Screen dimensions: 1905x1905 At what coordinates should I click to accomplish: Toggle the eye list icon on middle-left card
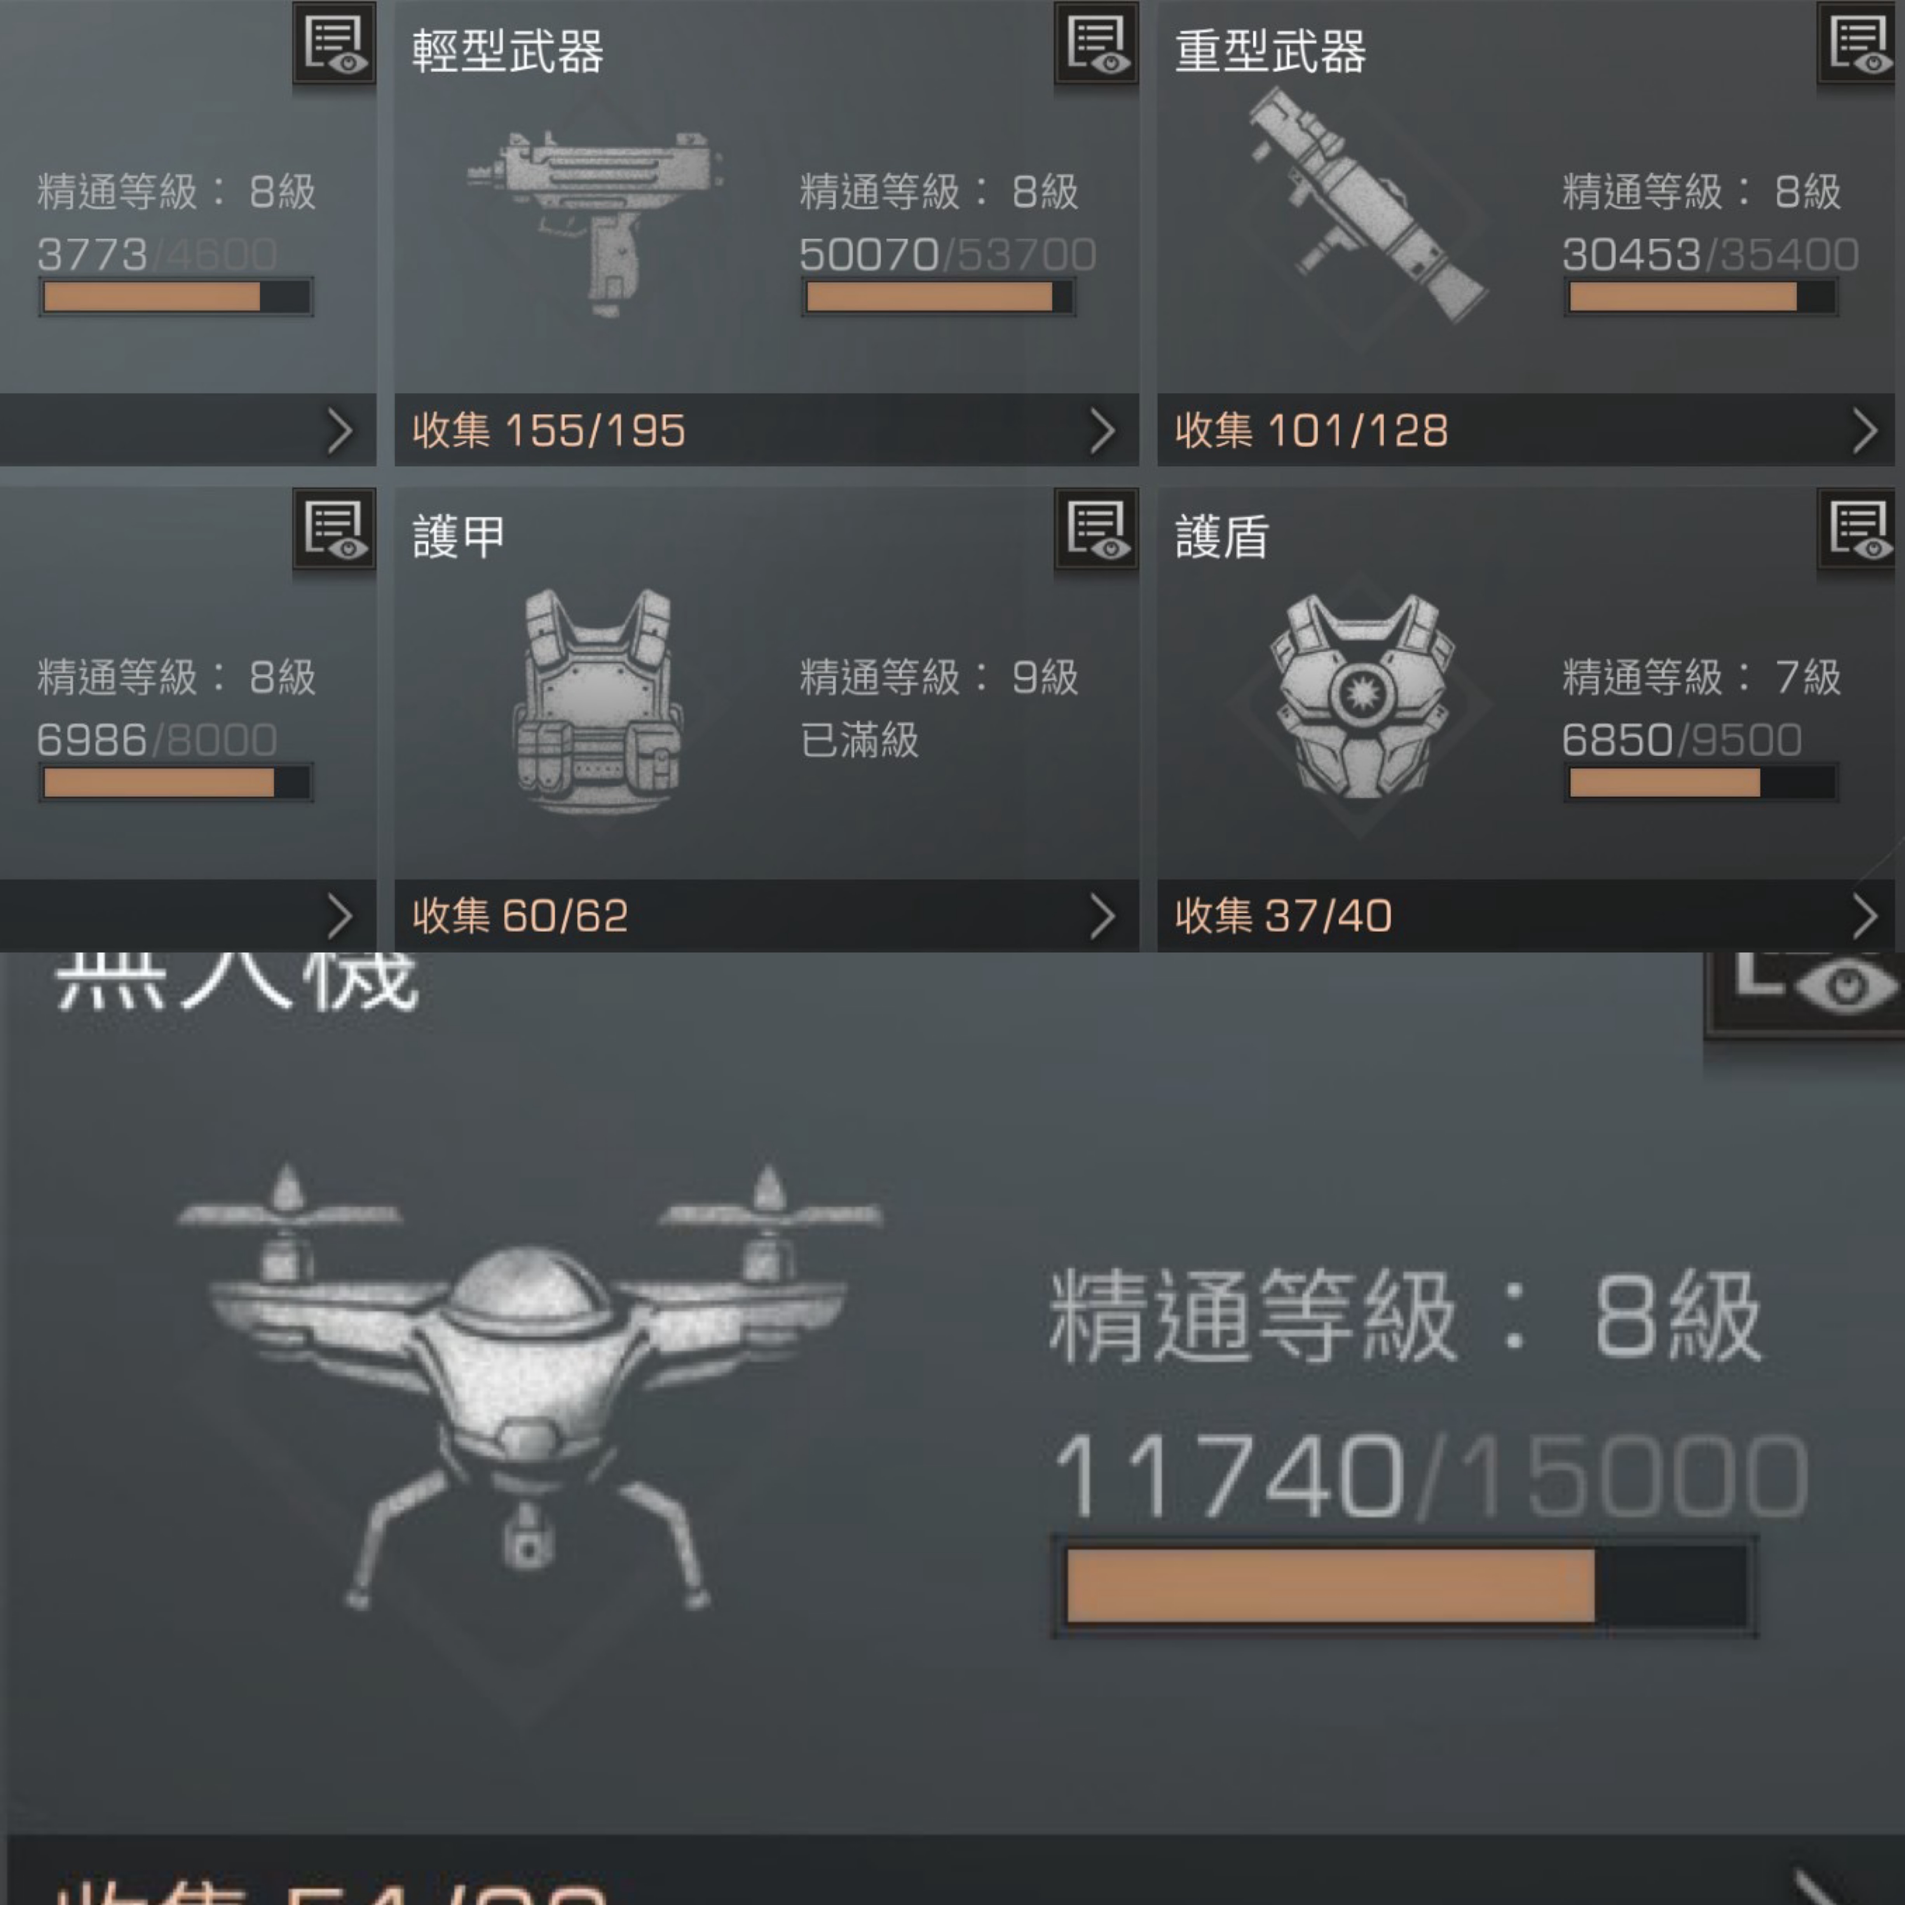(x=334, y=530)
